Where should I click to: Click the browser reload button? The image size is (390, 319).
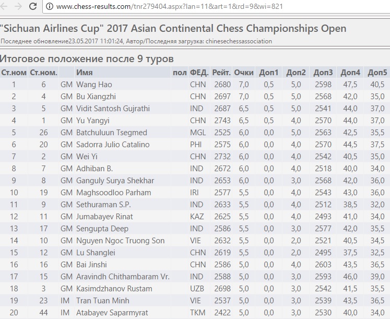tap(33, 6)
